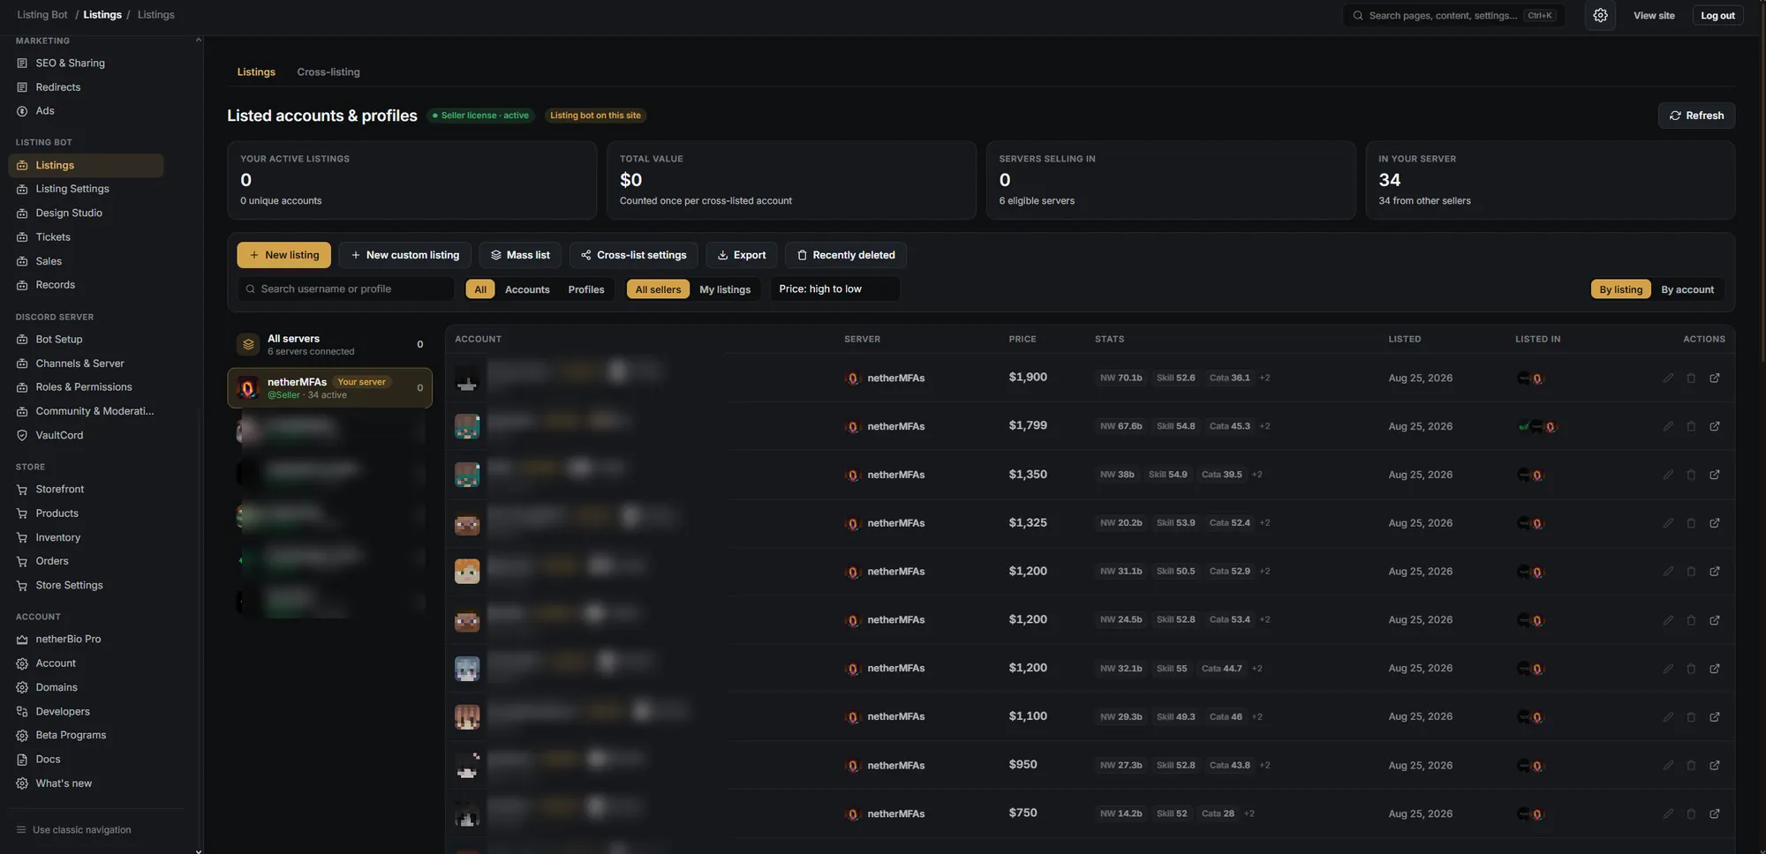The image size is (1766, 854).
Task: Click the Mass list button
Action: click(x=520, y=255)
